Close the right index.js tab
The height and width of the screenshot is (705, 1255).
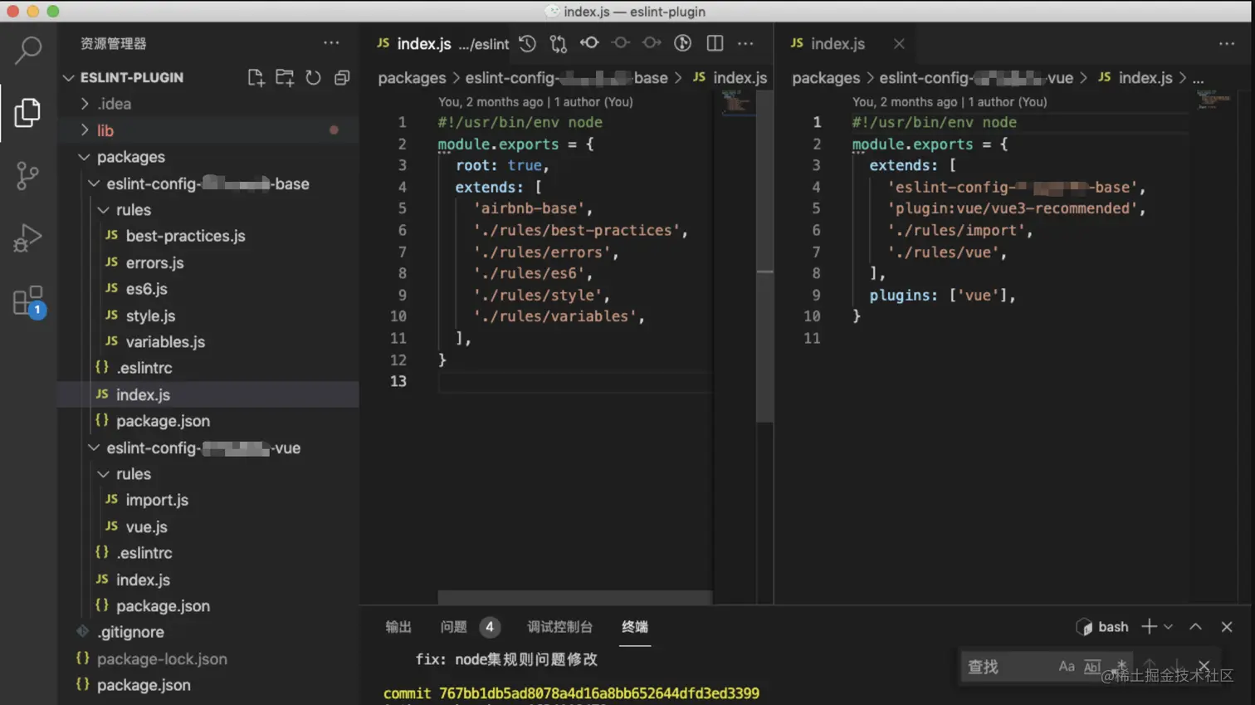click(899, 43)
